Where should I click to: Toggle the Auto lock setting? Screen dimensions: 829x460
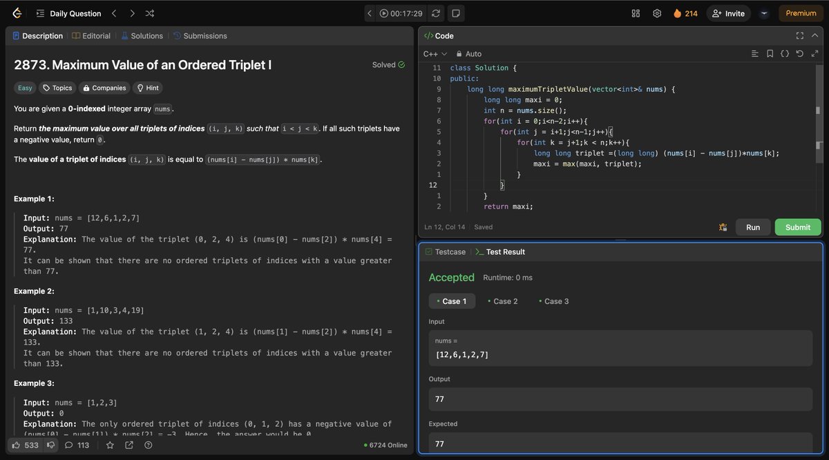(x=468, y=54)
